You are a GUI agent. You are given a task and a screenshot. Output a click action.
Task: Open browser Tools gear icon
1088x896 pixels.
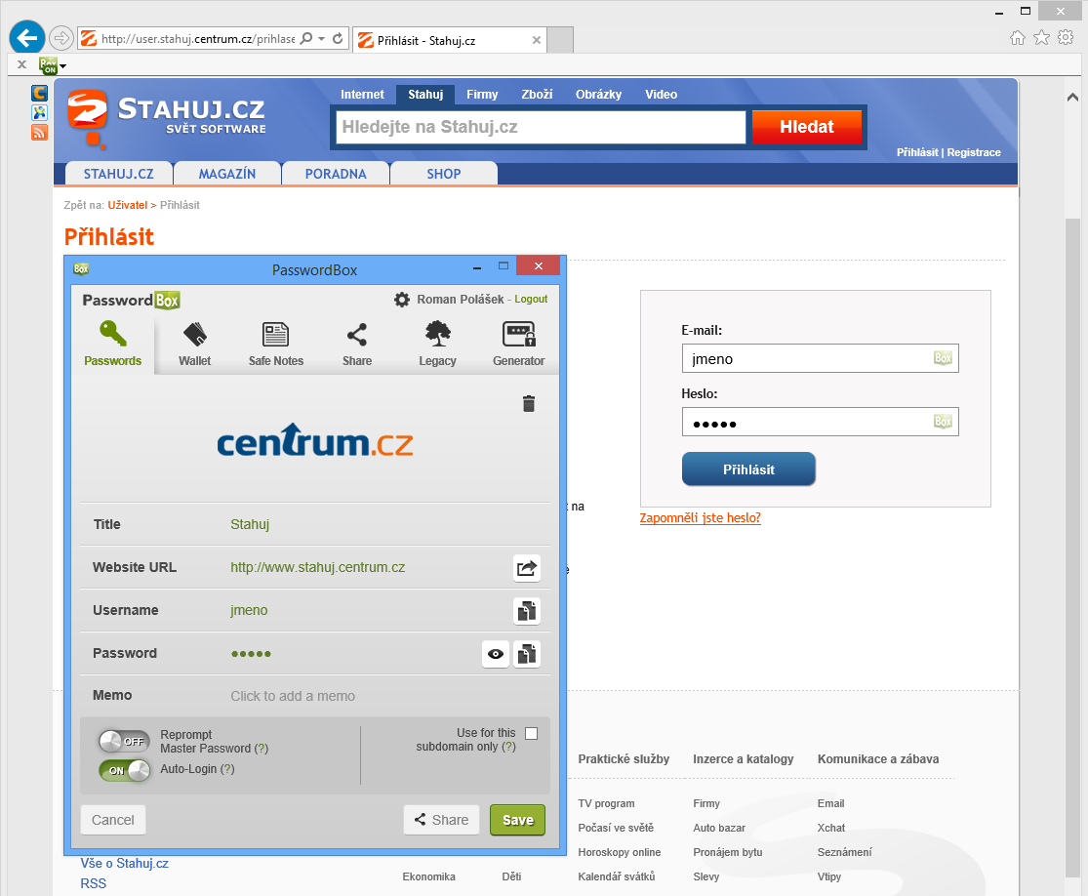[1066, 37]
